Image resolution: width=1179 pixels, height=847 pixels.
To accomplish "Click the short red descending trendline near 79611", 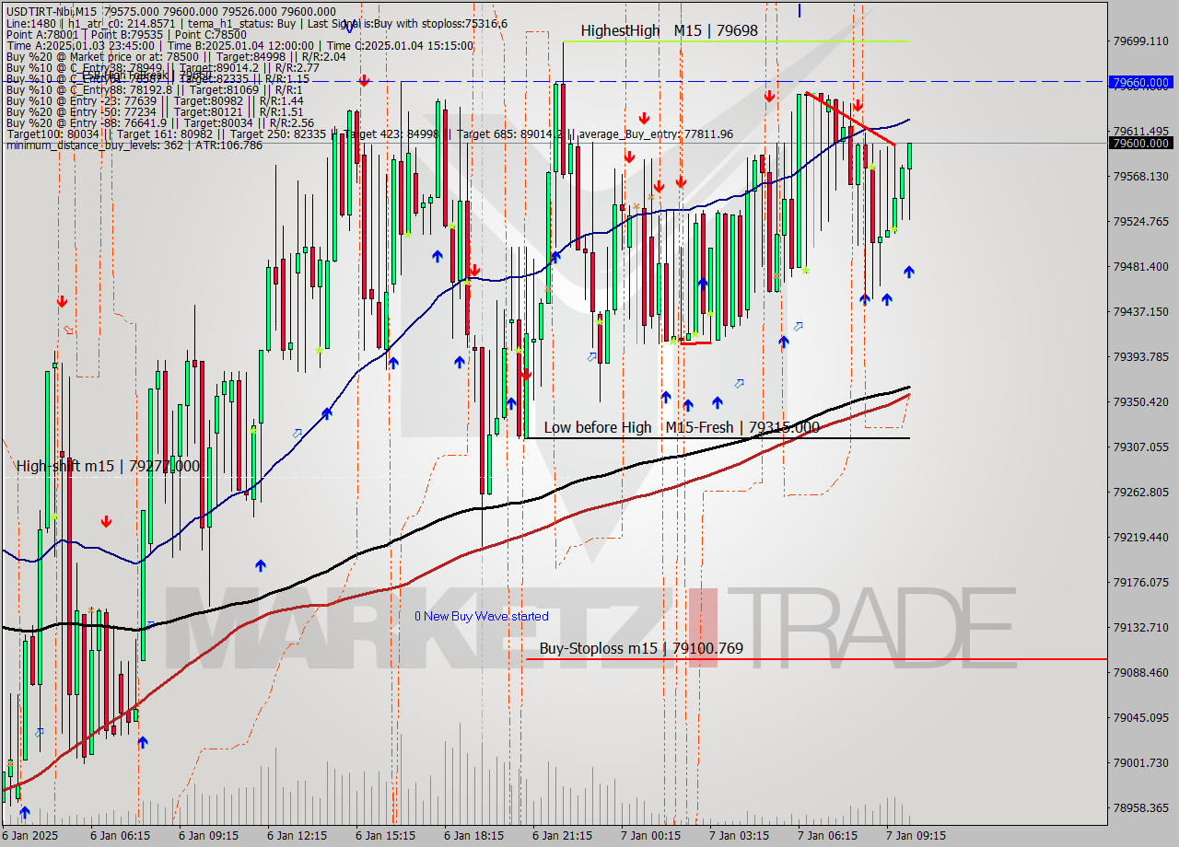I will (x=849, y=118).
